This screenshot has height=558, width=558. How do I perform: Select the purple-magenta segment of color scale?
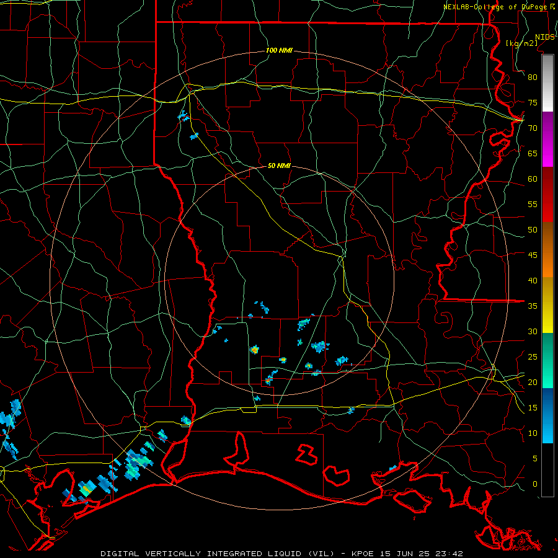click(x=547, y=139)
